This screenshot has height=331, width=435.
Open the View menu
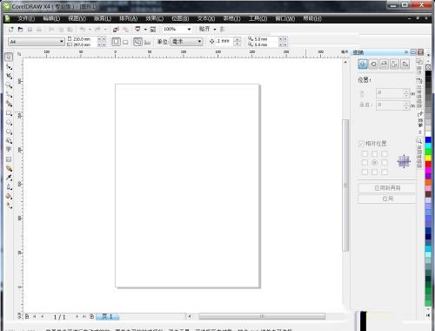tap(77, 18)
